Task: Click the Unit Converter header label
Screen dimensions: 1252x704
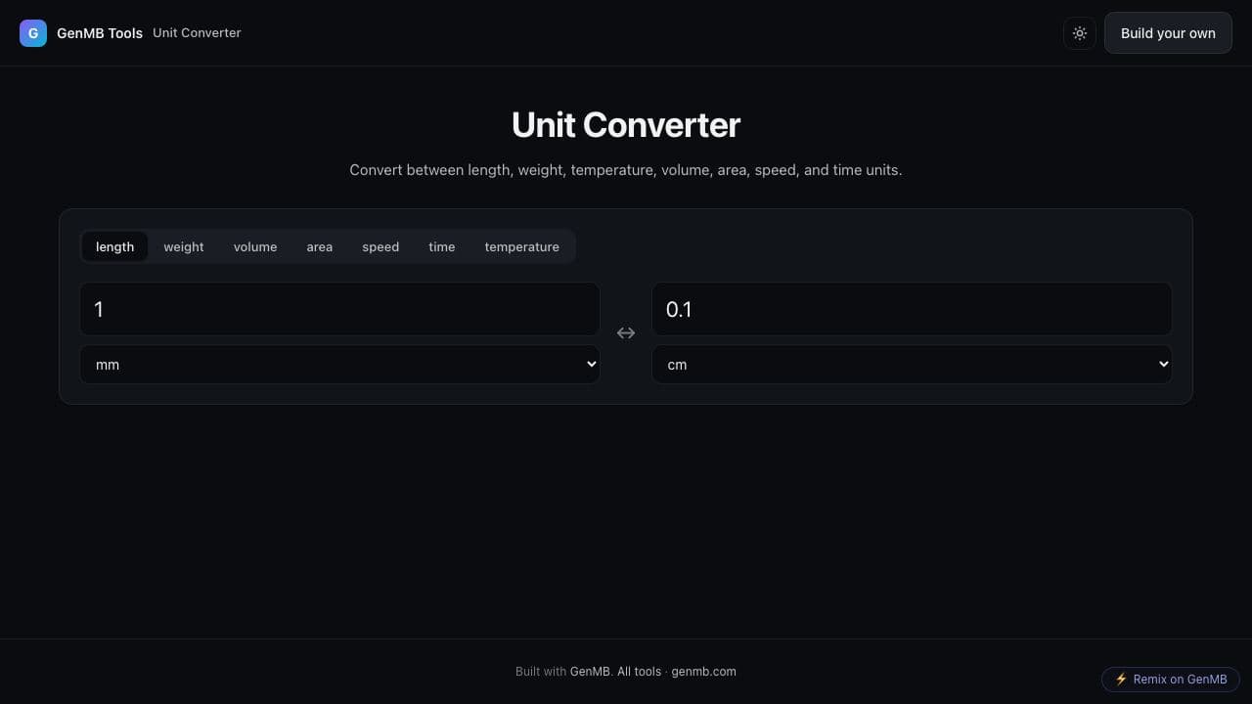Action: (197, 33)
